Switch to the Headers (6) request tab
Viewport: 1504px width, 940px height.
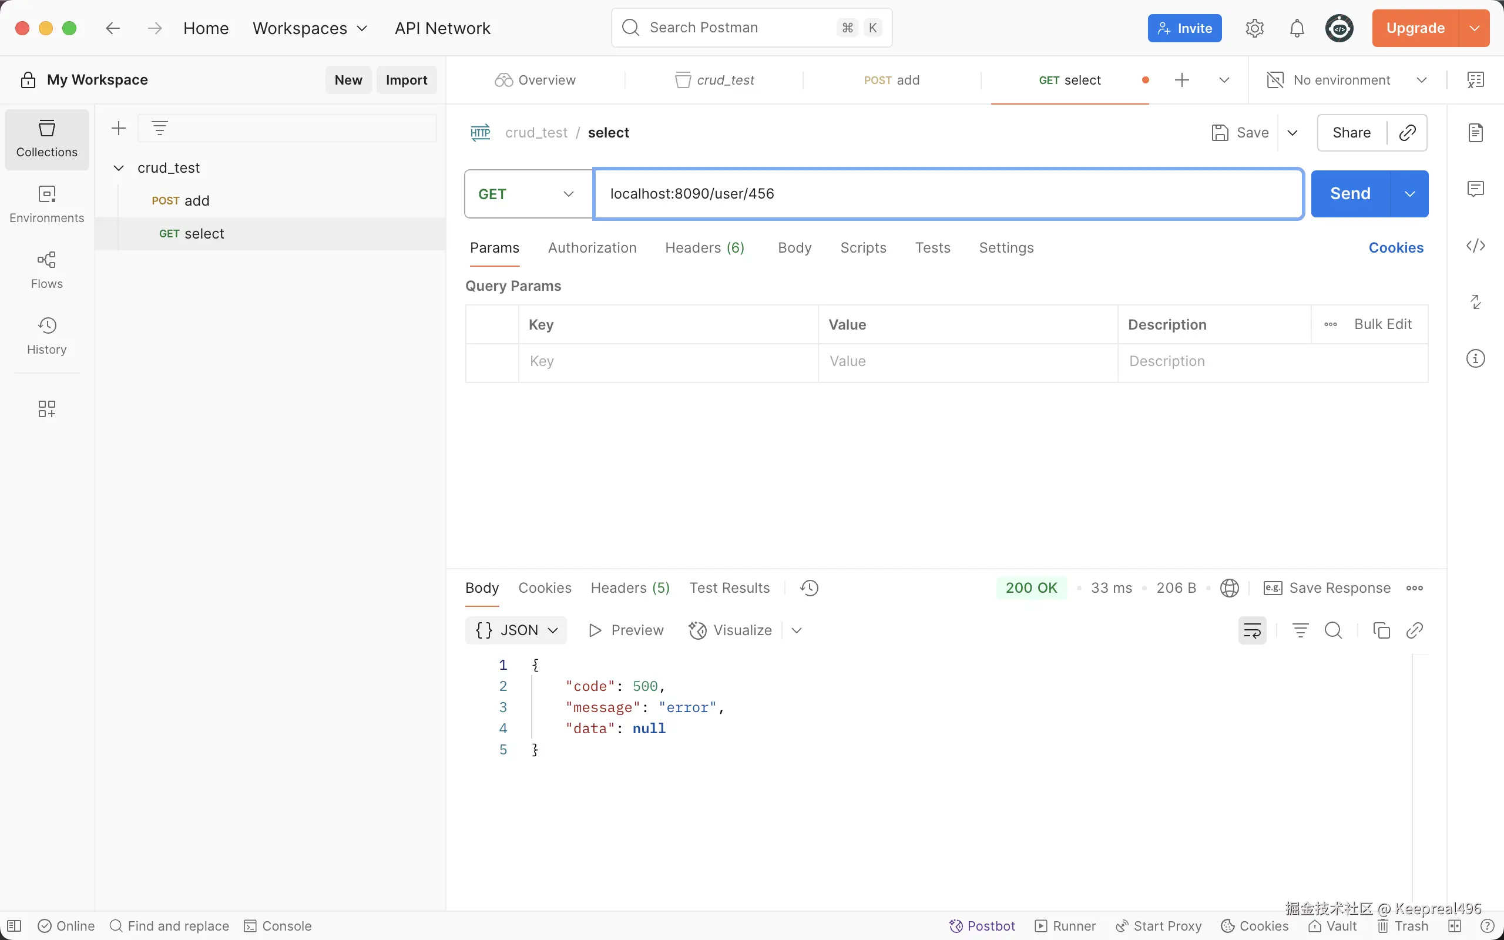point(704,248)
